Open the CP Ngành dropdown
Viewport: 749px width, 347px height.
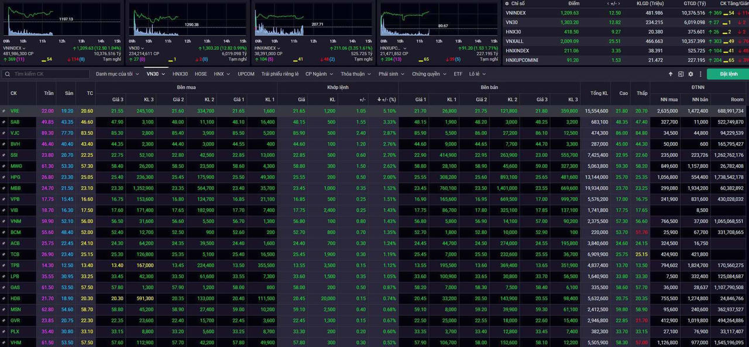pos(319,74)
